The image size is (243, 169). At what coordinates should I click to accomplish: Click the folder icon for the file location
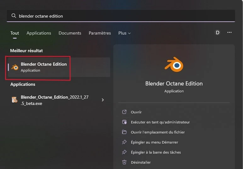click(124, 132)
